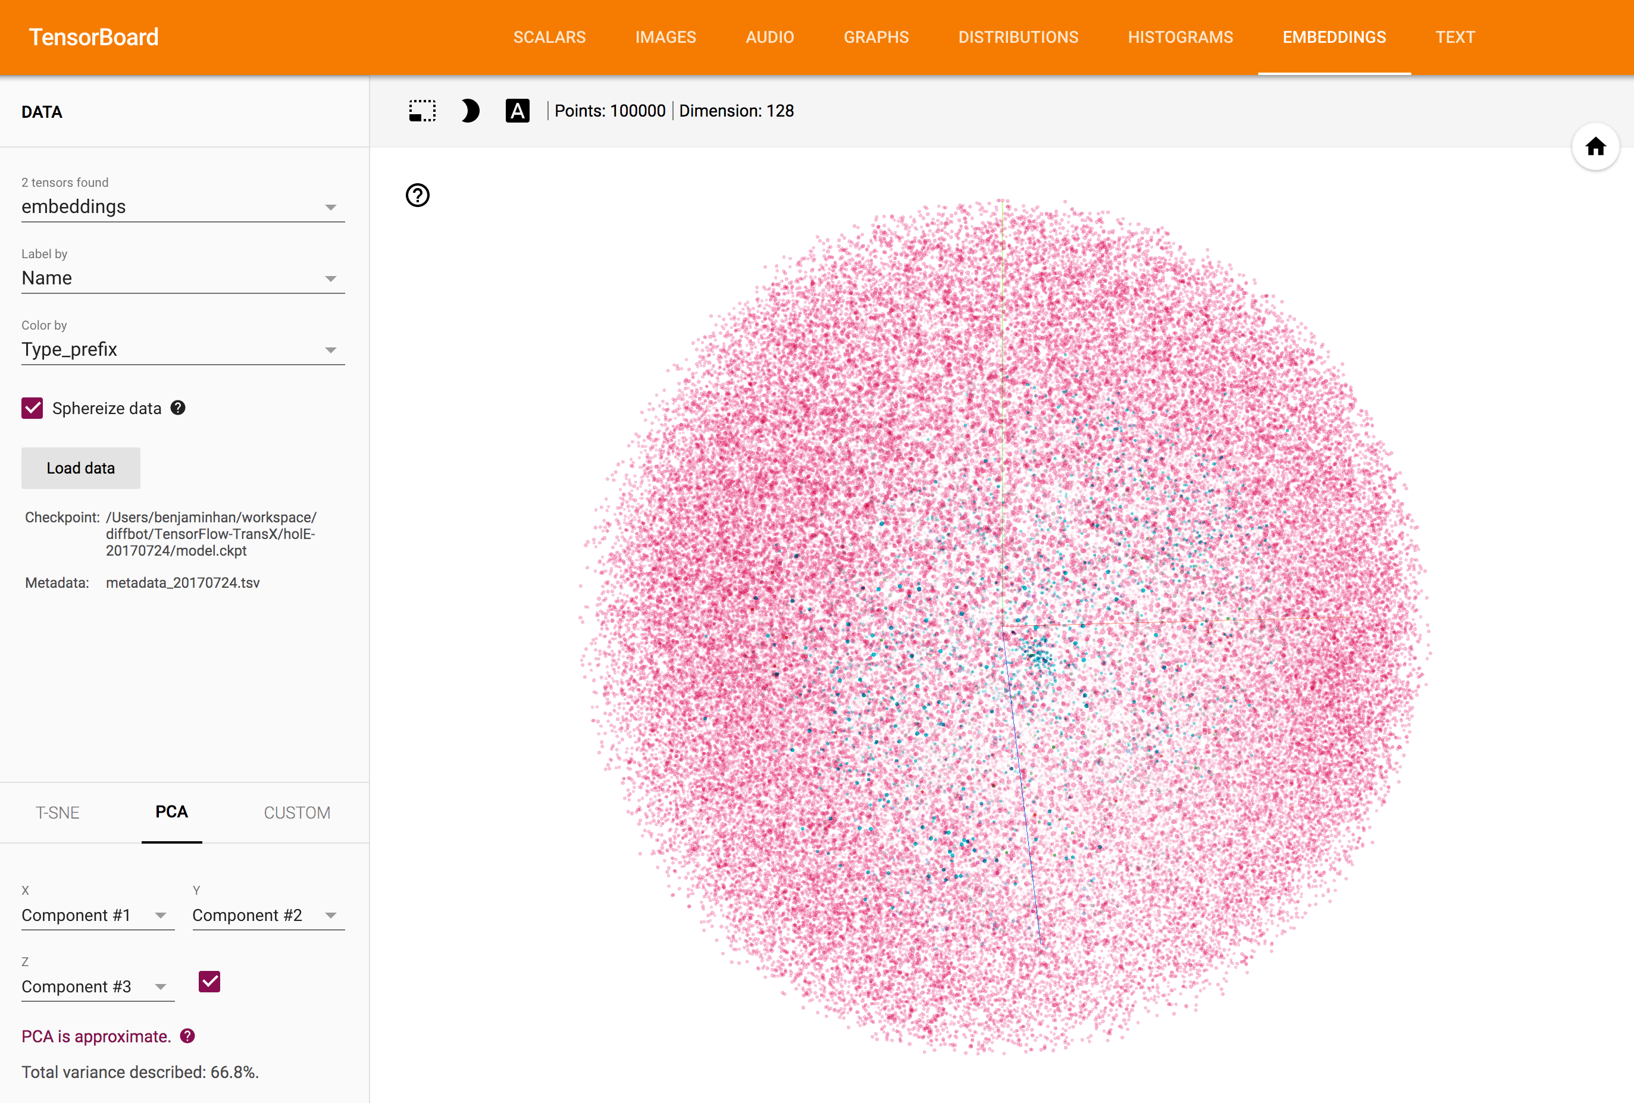
Task: Open the projector help question mark
Action: click(x=418, y=195)
